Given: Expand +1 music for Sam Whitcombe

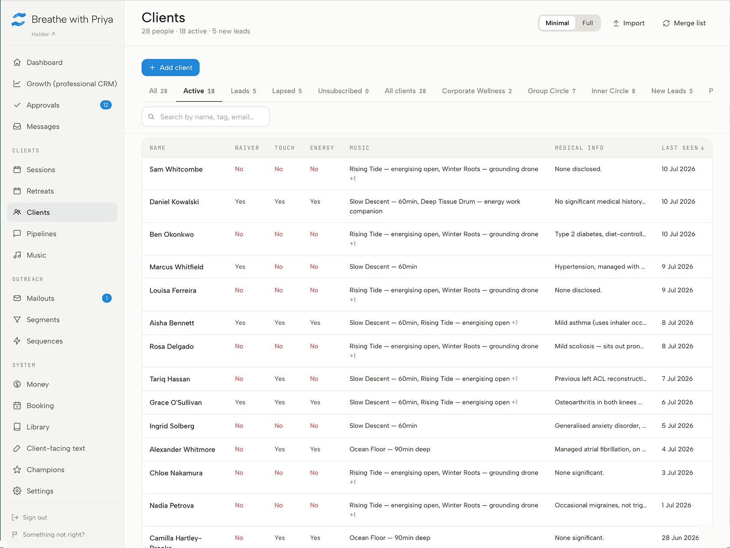Looking at the screenshot, I should (353, 179).
